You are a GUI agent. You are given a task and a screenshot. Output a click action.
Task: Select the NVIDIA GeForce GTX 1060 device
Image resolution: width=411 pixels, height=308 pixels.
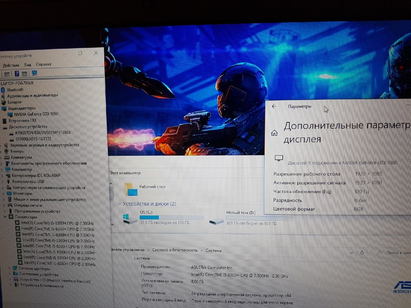click(x=36, y=114)
